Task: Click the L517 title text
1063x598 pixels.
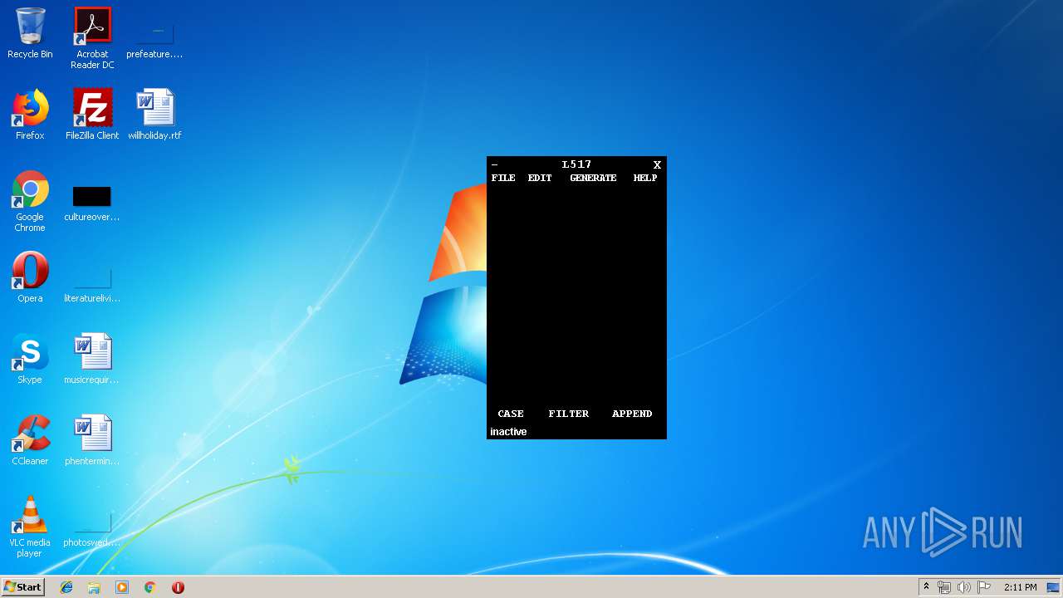Action: (576, 164)
